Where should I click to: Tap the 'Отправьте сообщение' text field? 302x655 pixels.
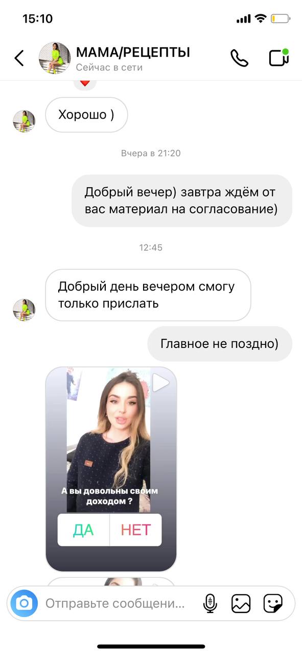tap(115, 603)
